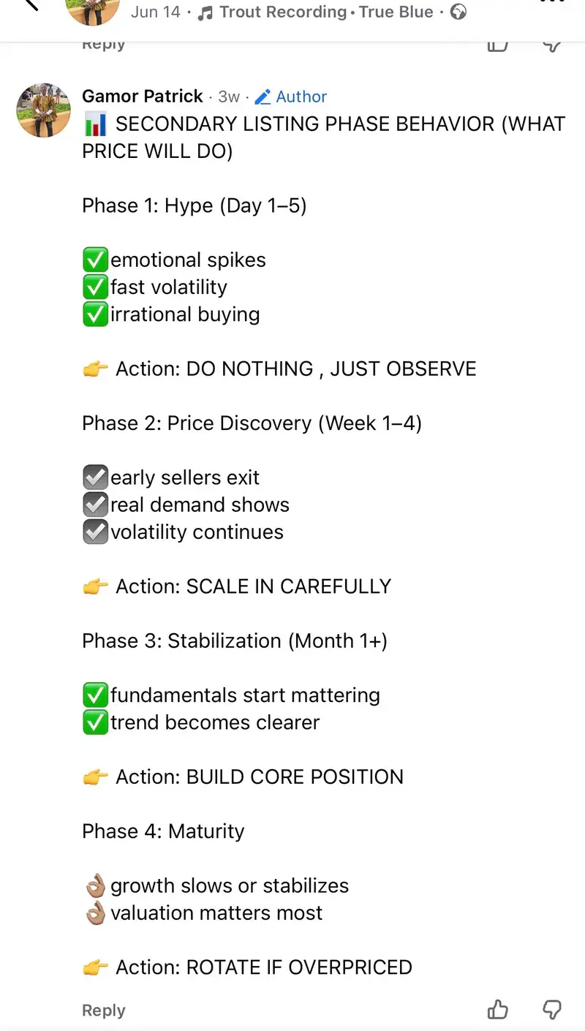
Task: Tap the OK hand emoji beside valuation matters
Action: [x=95, y=913]
